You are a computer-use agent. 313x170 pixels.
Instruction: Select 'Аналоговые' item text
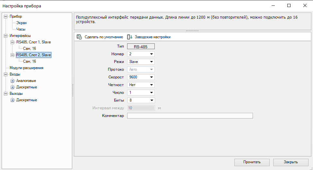coord(26,81)
